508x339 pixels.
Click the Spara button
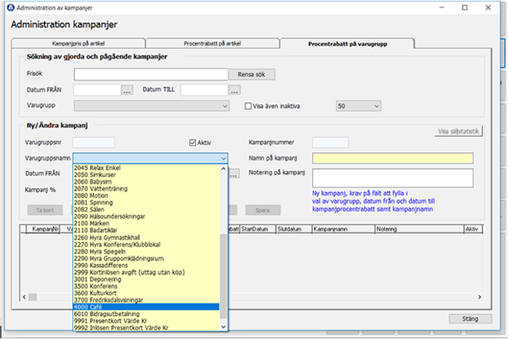point(263,210)
